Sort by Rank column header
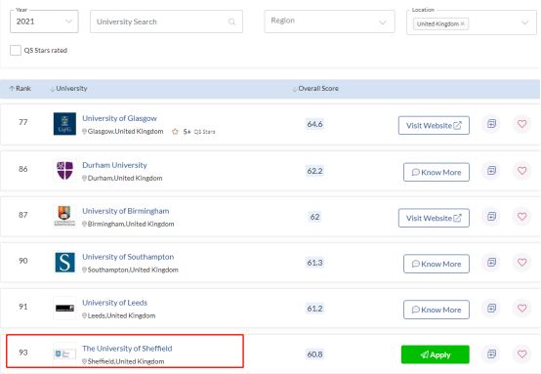This screenshot has height=374, width=541. point(20,89)
